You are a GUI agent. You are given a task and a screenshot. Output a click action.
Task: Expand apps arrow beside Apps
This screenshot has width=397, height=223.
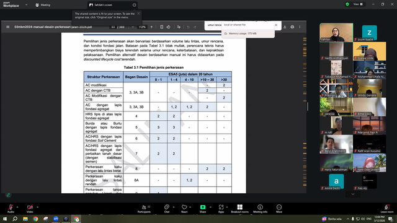pos(227,207)
